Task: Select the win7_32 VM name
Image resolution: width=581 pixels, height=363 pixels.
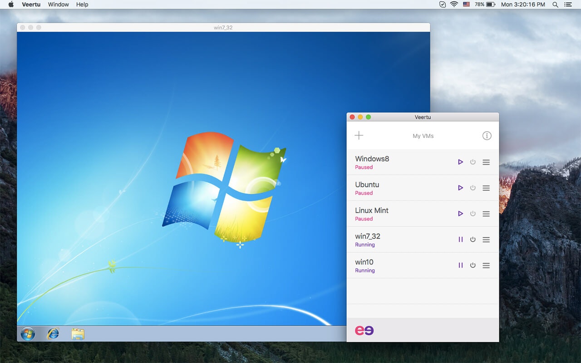Action: coord(368,236)
